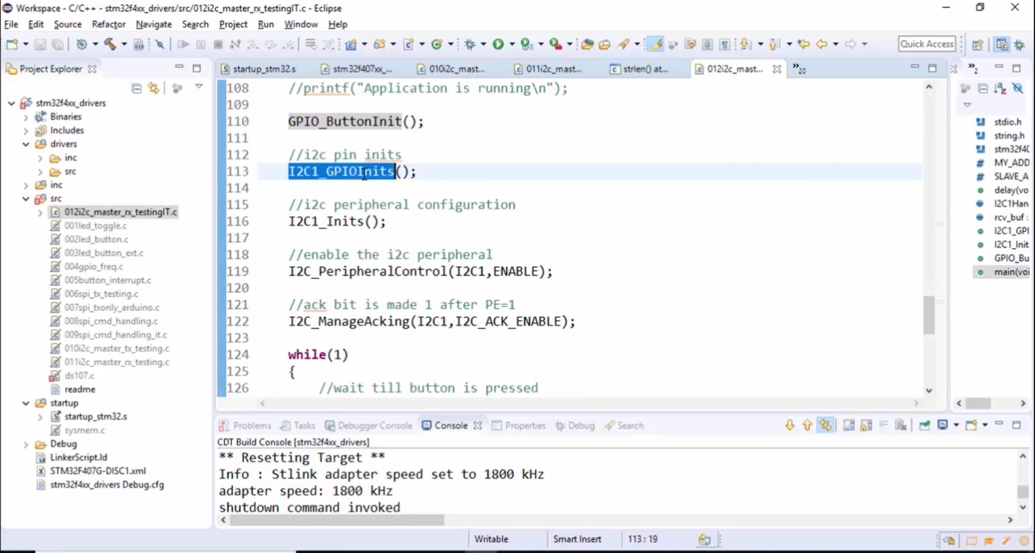The image size is (1035, 553).
Task: Open Project Explorer view menu triangle
Action: click(199, 87)
